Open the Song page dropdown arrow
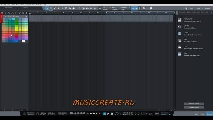The height and width of the screenshot is (120, 213). [x=203, y=8]
